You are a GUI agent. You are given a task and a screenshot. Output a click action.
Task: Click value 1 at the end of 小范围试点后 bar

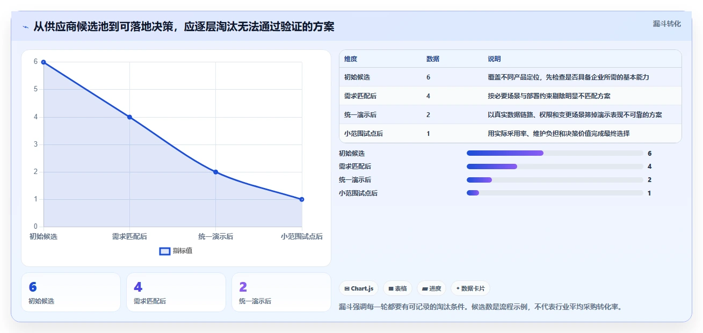tap(649, 193)
